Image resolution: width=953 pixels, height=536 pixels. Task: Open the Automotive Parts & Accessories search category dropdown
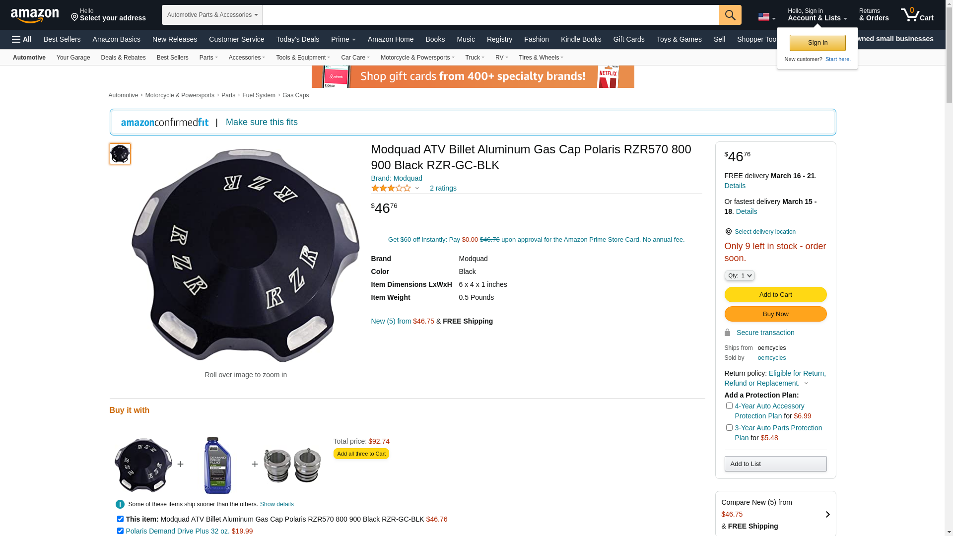(x=212, y=15)
